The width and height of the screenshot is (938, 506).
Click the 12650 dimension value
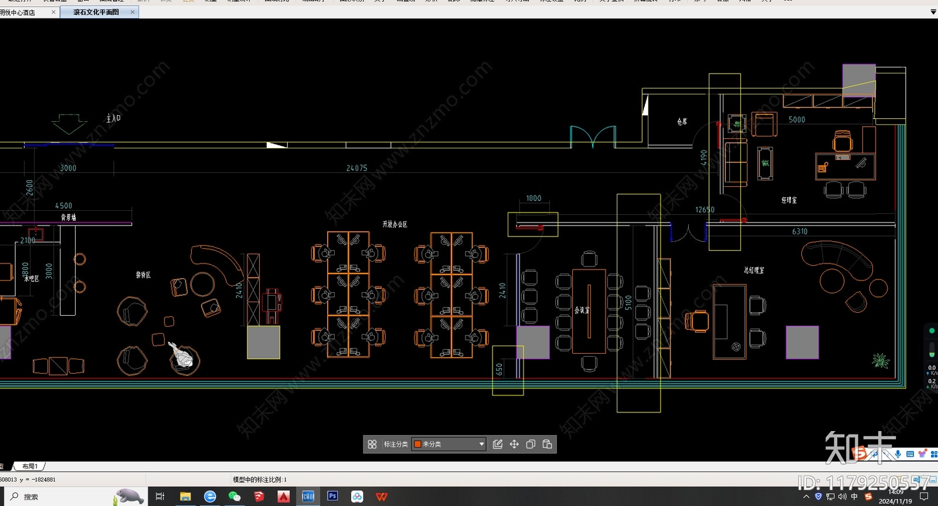point(705,210)
